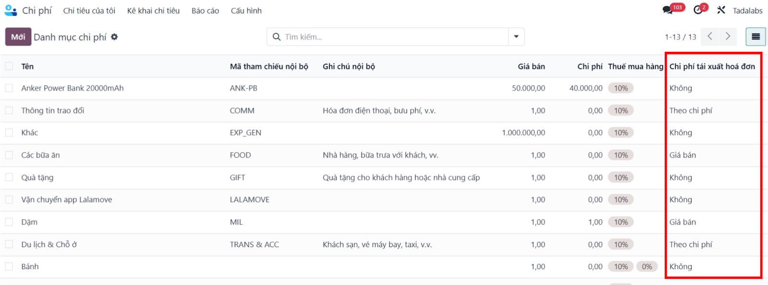Click Giá bán value in Các bữa ăn row
Screen dimensions: 768x285
pos(683,155)
